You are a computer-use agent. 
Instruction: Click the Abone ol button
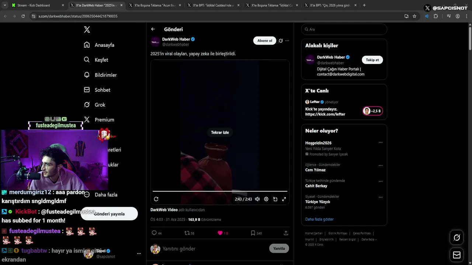(x=264, y=40)
